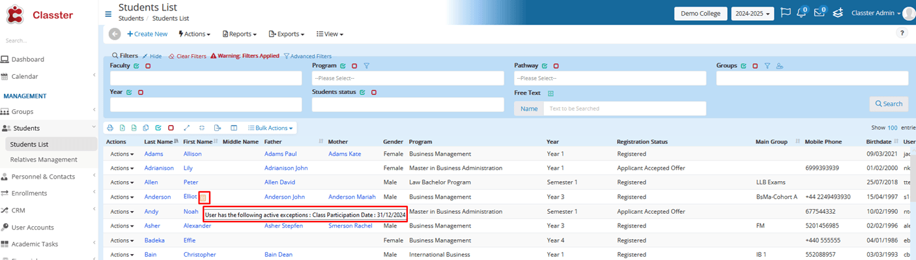Click the funnel icon next to Groups
The image size is (916, 260).
click(x=767, y=66)
